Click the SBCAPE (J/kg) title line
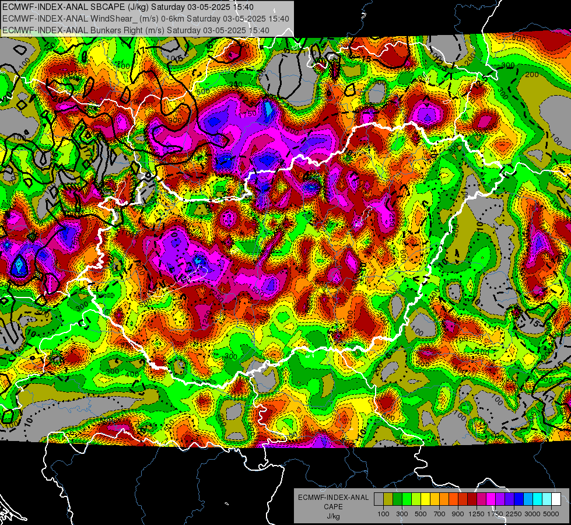The height and width of the screenshot is (525, 571). 128,7
